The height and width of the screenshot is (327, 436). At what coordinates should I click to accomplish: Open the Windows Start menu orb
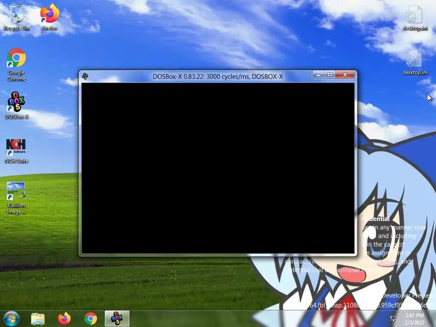pyautogui.click(x=11, y=318)
